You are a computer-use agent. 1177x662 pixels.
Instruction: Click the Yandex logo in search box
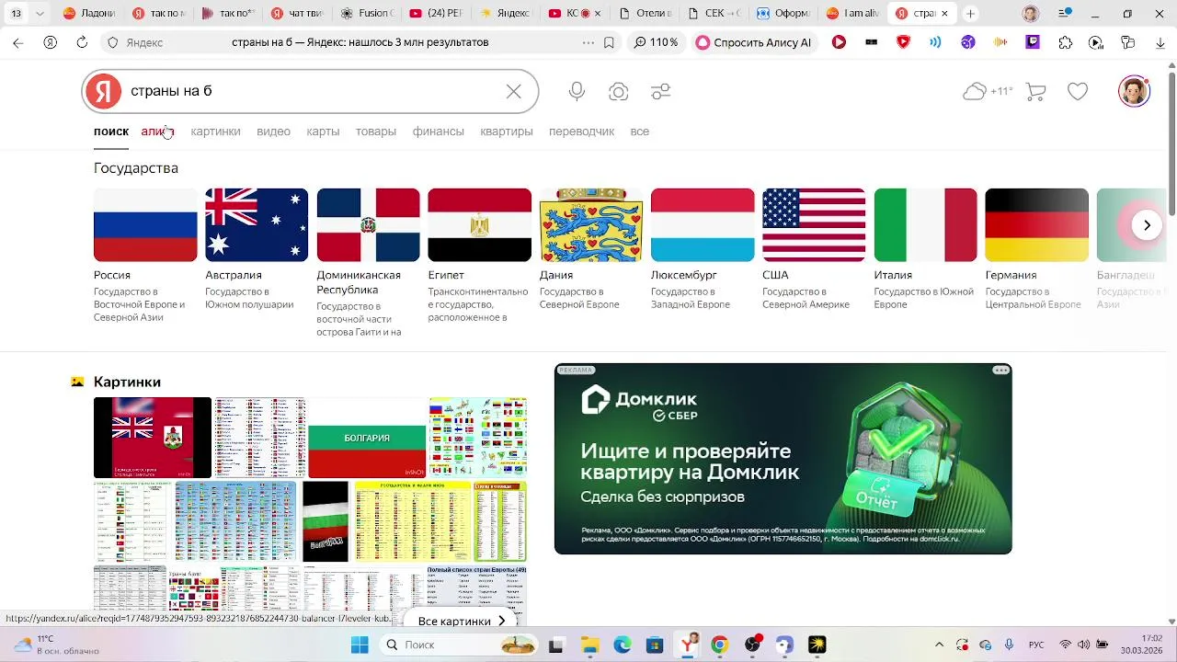click(x=104, y=91)
